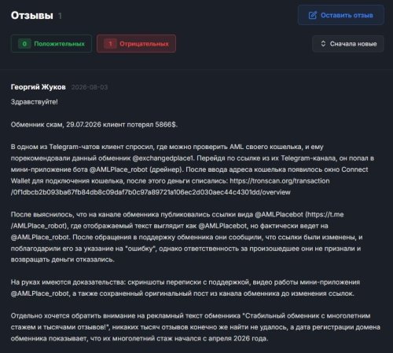Screen dimensions: 393x353
Task: Open the Оставить отзыв button
Action: point(341,15)
